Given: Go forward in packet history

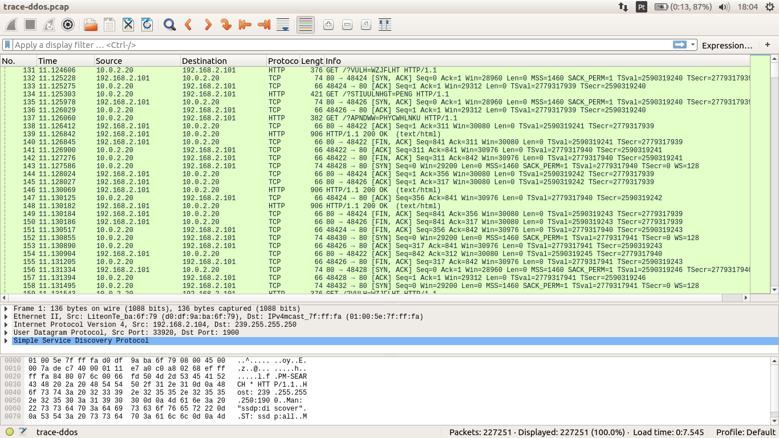Looking at the screenshot, I should 208,25.
